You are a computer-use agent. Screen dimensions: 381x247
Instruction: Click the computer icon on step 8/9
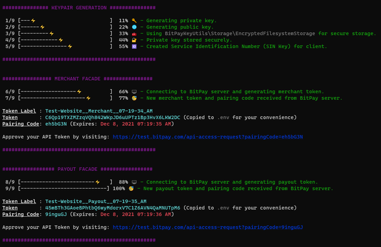(x=134, y=182)
